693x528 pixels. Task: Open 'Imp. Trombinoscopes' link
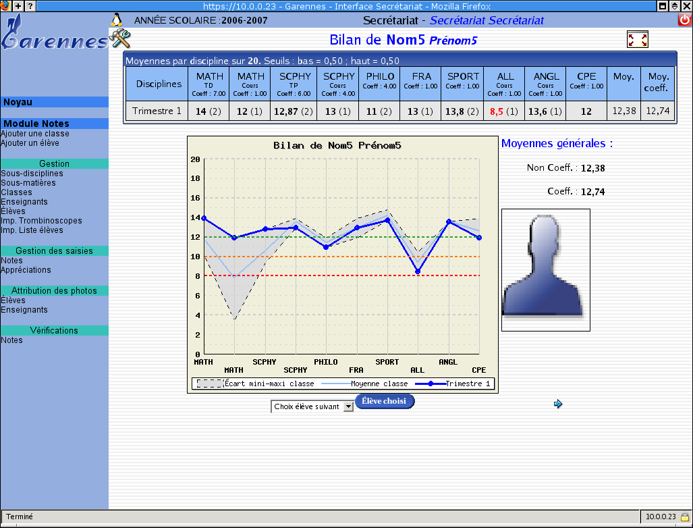[41, 221]
